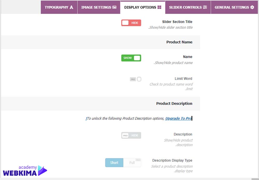Open the Slider Controls tab
The width and height of the screenshot is (259, 180).
(188, 7)
